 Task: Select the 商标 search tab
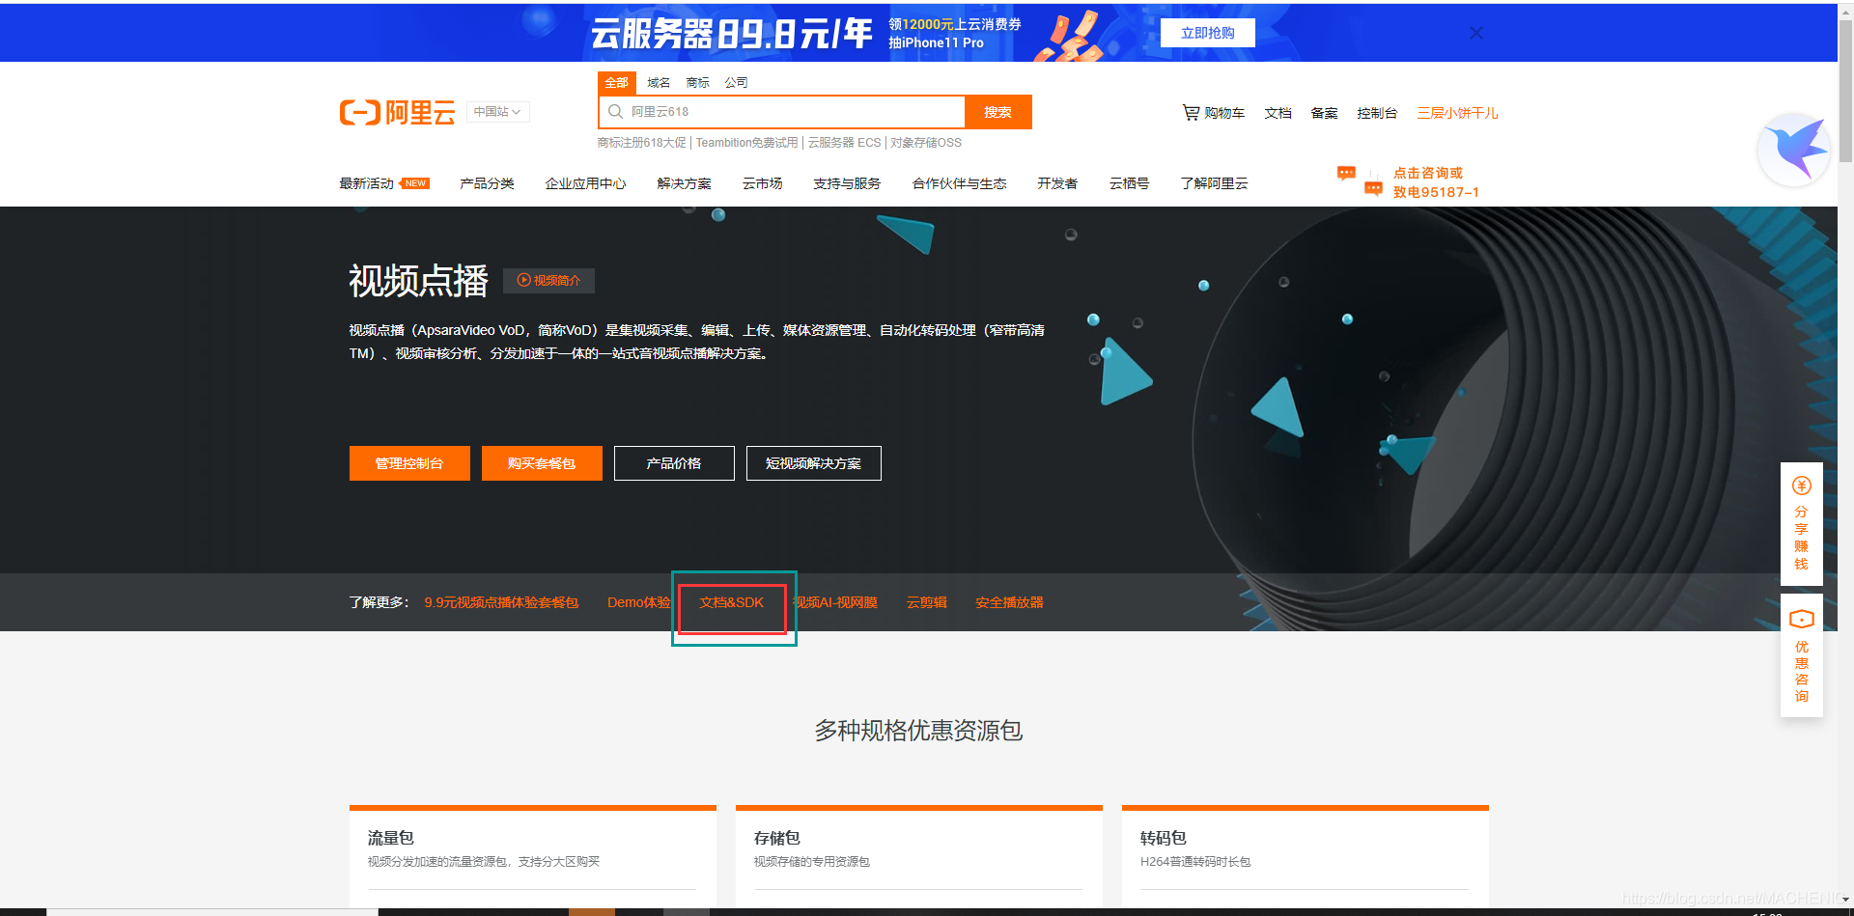697,83
